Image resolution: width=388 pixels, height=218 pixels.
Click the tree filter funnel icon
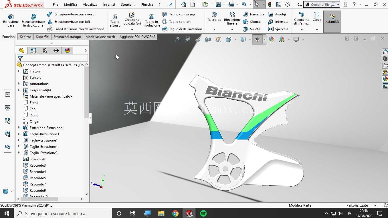(20, 58)
